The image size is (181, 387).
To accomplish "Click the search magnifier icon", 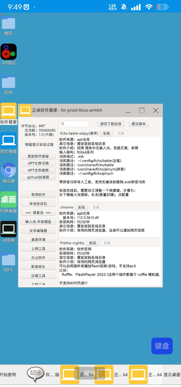I will (63, 124).
